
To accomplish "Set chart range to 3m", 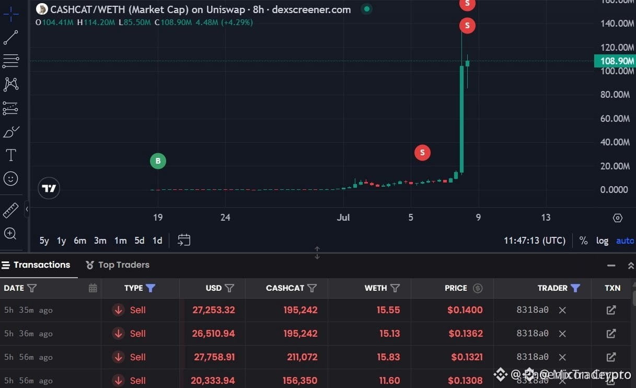I will click(100, 241).
